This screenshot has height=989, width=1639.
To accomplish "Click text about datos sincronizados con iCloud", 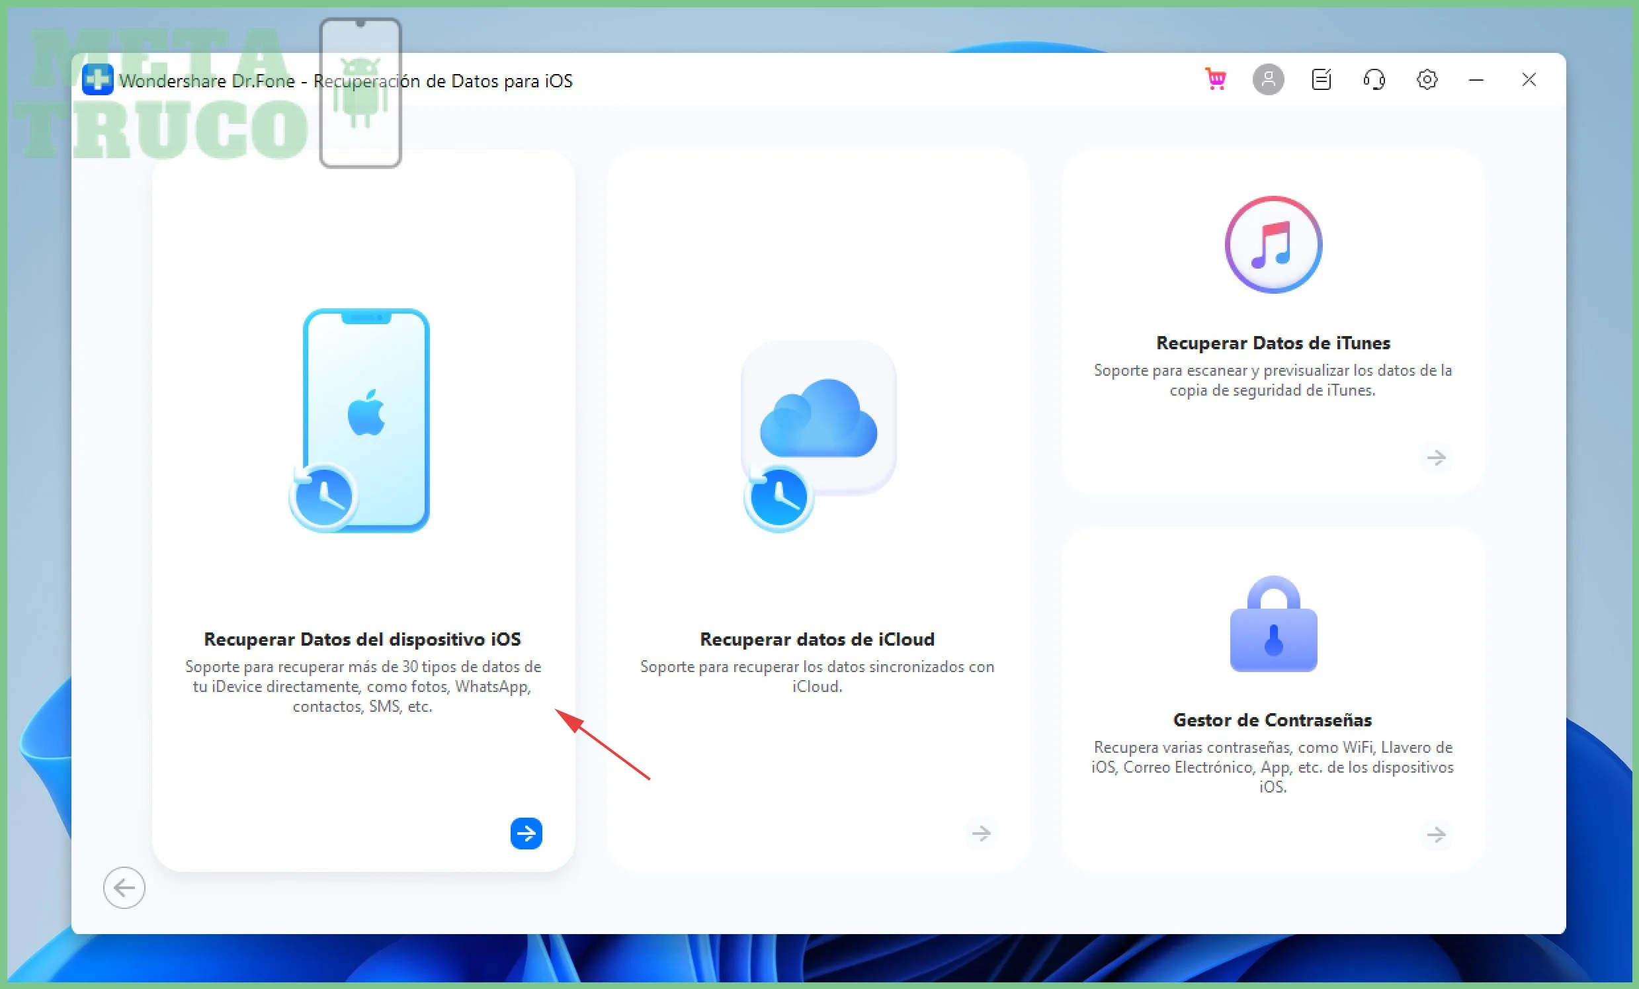I will (x=818, y=676).
